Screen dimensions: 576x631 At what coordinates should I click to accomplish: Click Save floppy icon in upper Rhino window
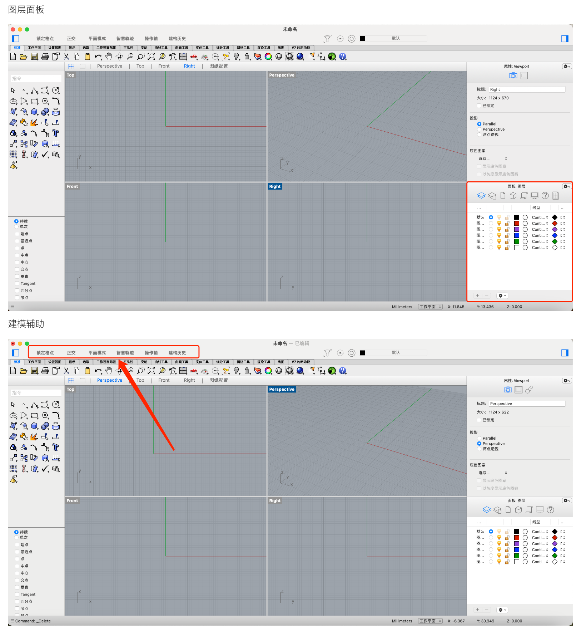(34, 57)
